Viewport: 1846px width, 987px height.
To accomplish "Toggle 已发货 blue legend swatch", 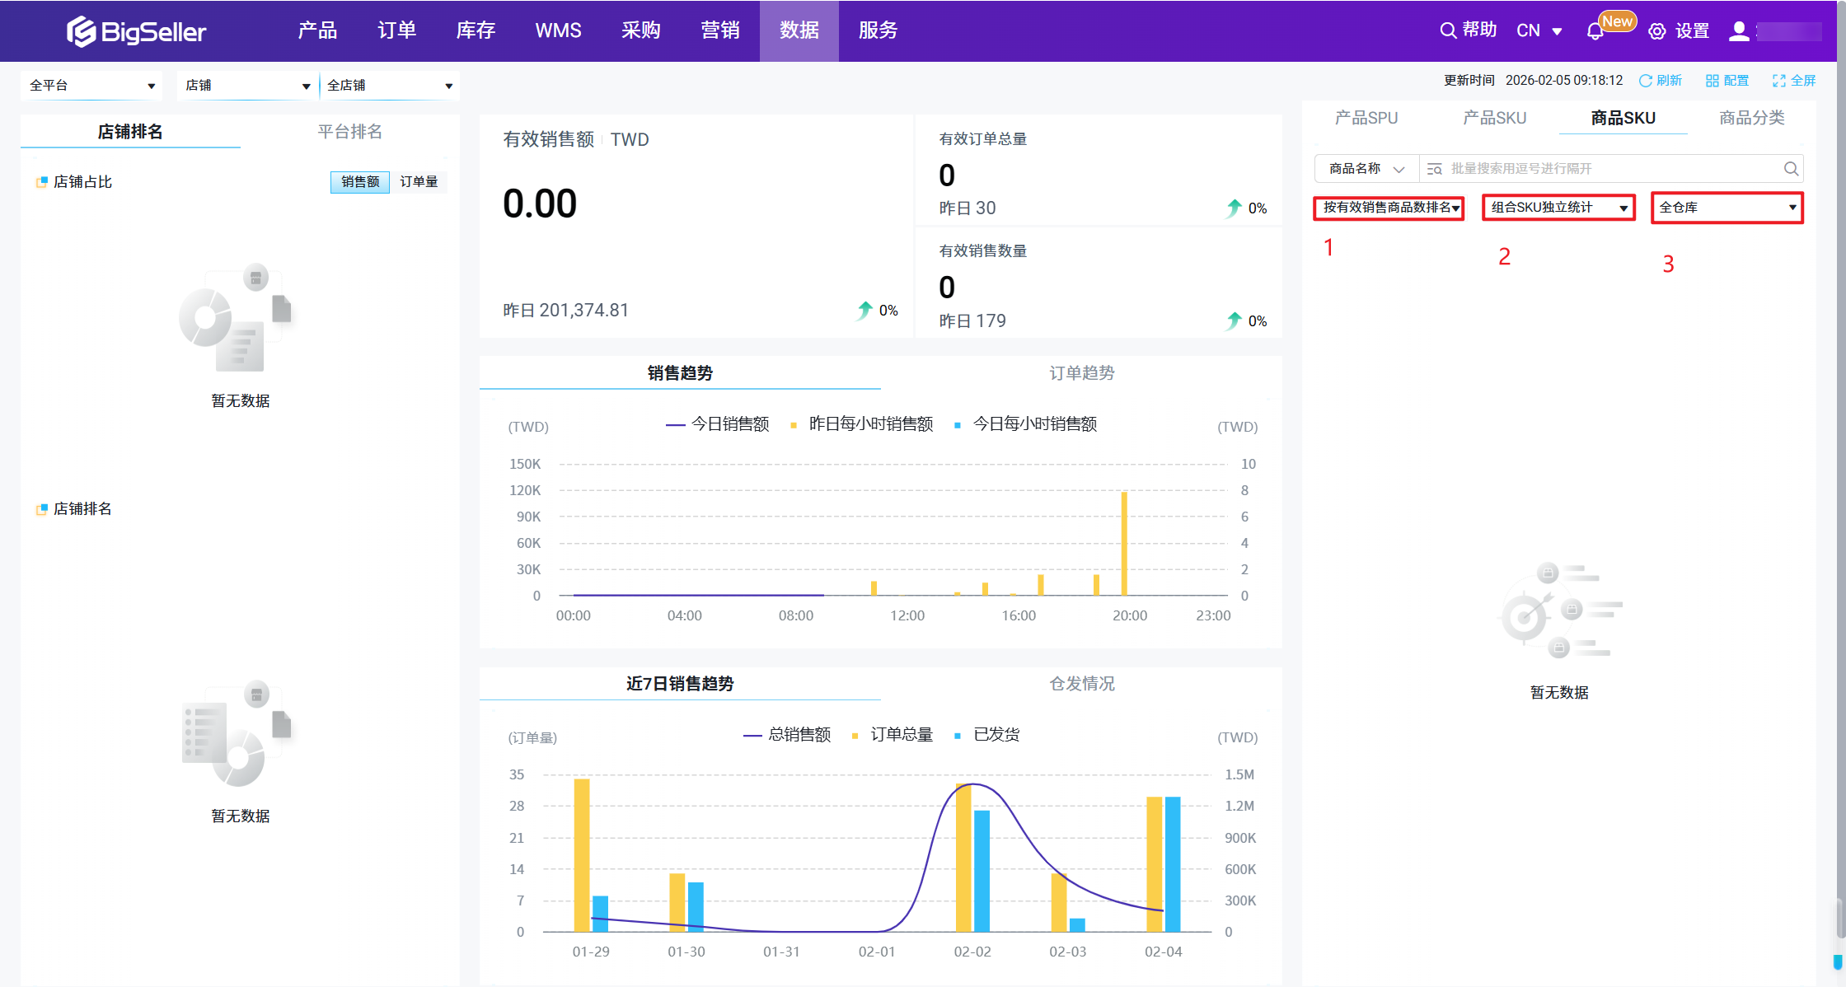I will tap(958, 735).
